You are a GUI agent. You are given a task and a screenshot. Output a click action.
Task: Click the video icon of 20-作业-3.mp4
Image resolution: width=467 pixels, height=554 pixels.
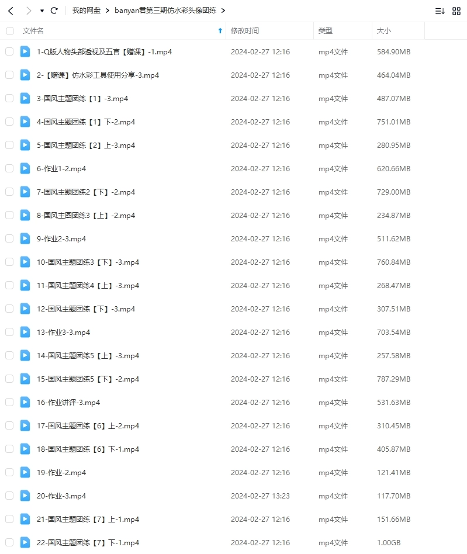point(25,496)
